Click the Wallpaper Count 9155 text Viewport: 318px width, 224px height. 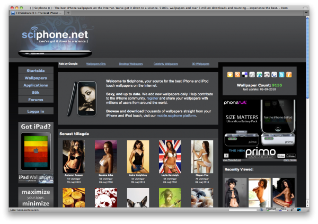point(259,85)
